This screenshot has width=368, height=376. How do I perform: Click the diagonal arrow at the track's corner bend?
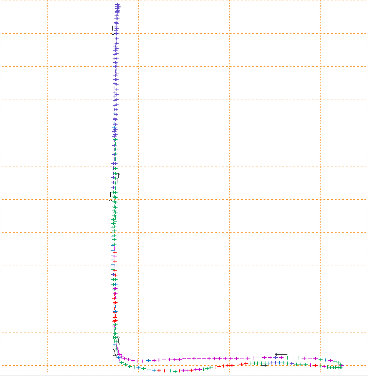coord(115,352)
